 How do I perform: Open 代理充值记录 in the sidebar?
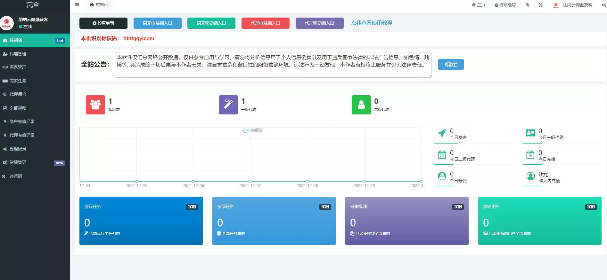[35, 135]
